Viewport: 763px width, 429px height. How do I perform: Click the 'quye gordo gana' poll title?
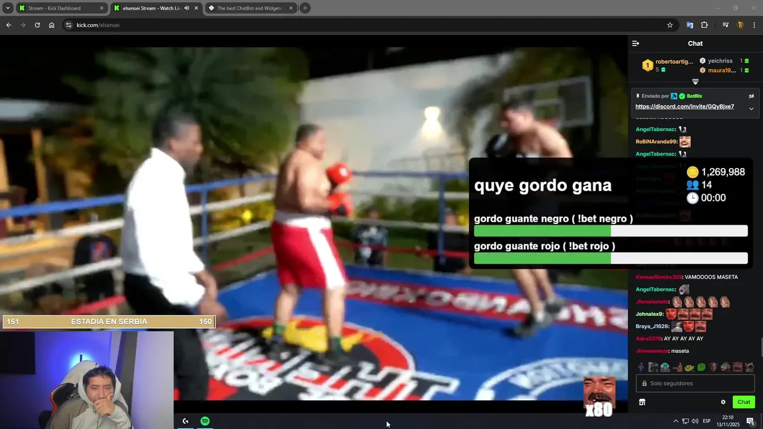tap(542, 185)
